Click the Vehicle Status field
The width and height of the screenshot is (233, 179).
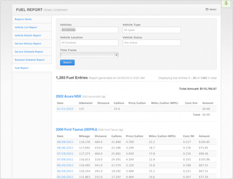[x=152, y=42]
